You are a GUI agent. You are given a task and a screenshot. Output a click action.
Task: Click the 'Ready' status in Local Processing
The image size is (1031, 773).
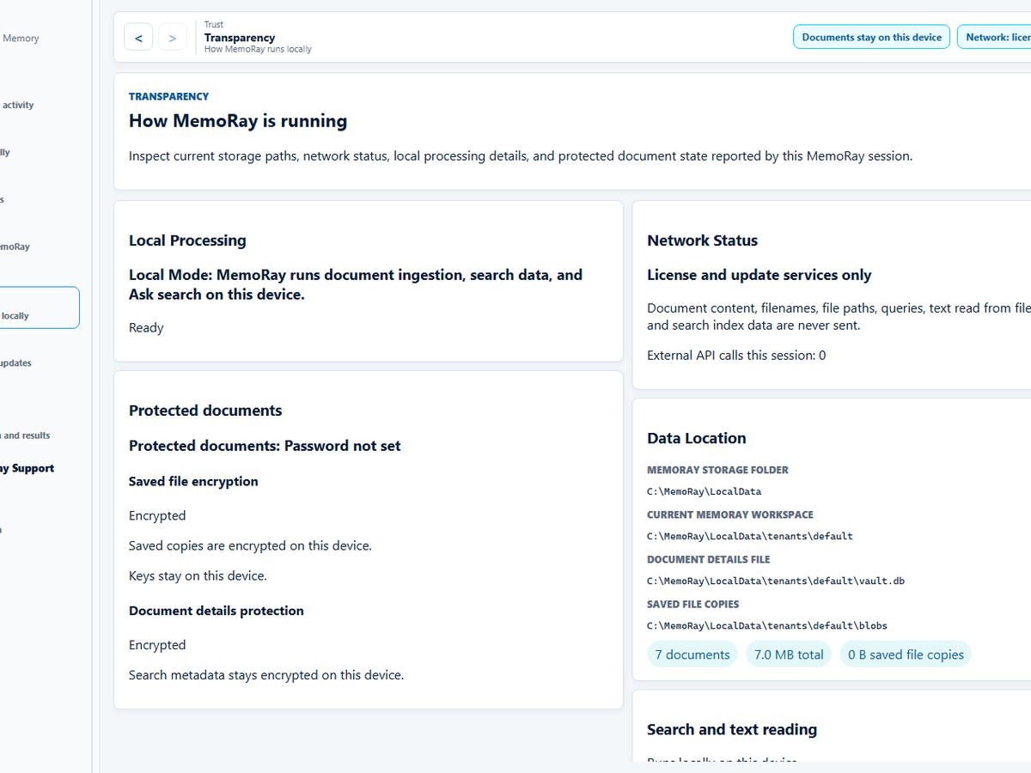click(x=146, y=327)
